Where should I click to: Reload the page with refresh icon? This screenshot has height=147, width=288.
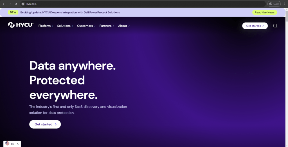(x=16, y=4)
